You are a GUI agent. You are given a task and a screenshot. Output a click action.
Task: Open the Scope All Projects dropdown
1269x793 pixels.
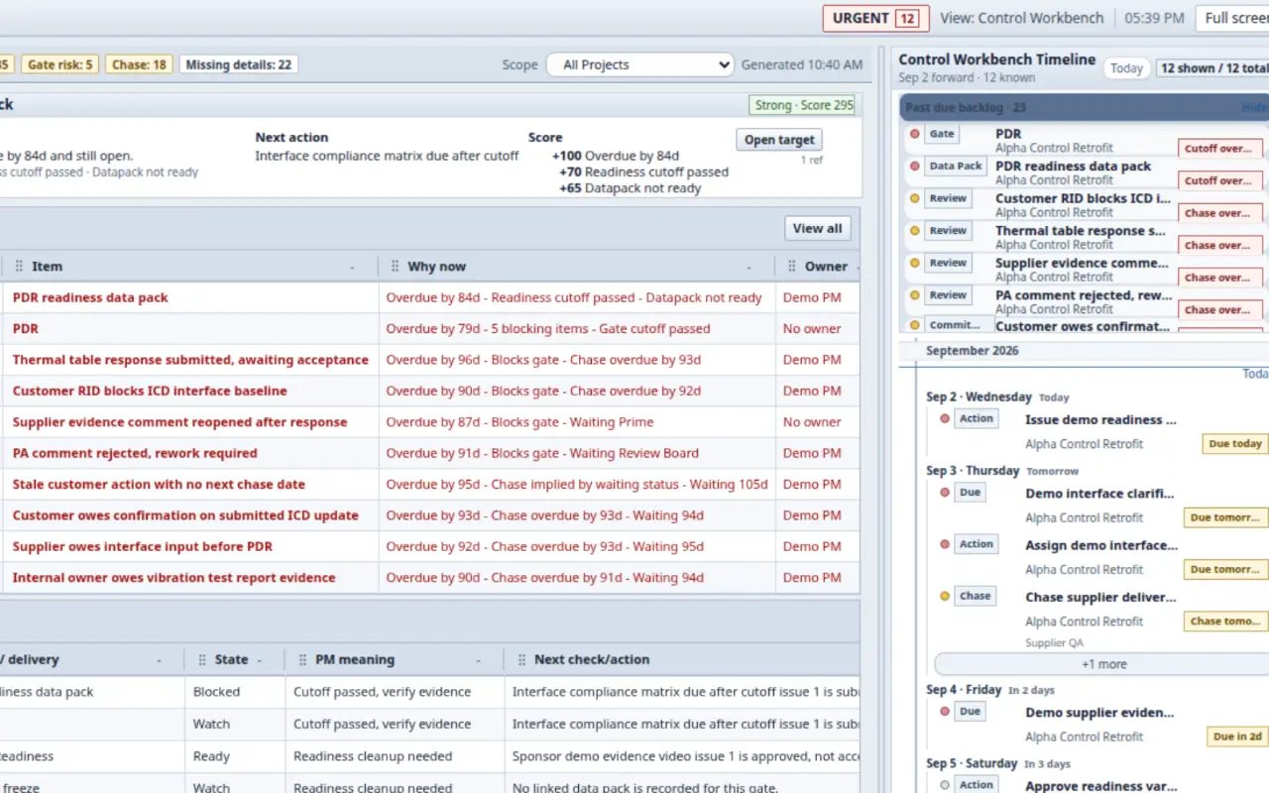point(639,64)
